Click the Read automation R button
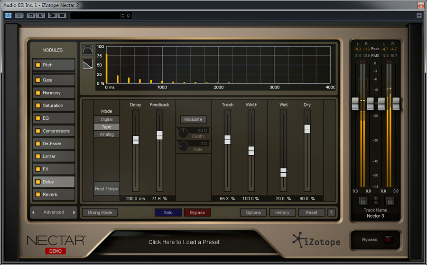This screenshot has width=427, height=265. (x=31, y=16)
